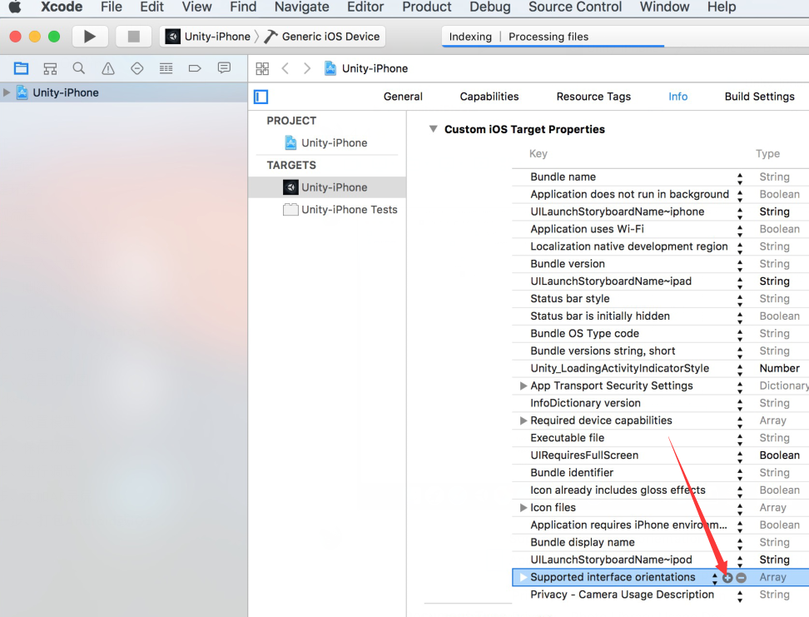This screenshot has width=809, height=617.
Task: Remove Supported interface orientations row
Action: pyautogui.click(x=741, y=578)
